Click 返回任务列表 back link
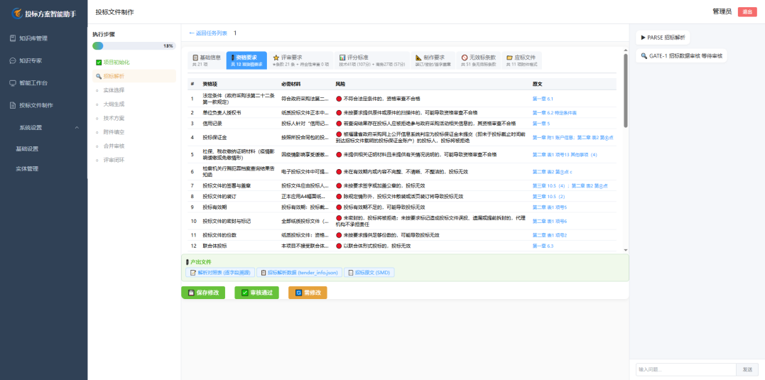Viewport: 765px width, 380px height. pyautogui.click(x=208, y=33)
